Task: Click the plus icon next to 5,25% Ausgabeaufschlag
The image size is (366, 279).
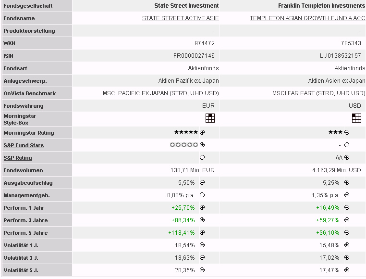Action: pos(347,183)
